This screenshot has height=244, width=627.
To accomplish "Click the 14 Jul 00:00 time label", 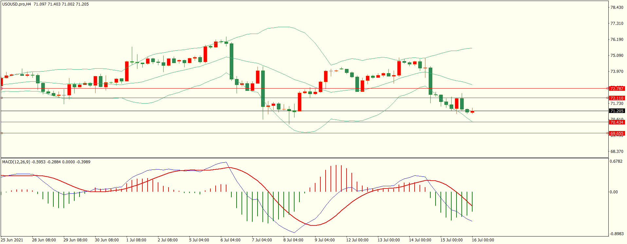I will pyautogui.click(x=420, y=240).
